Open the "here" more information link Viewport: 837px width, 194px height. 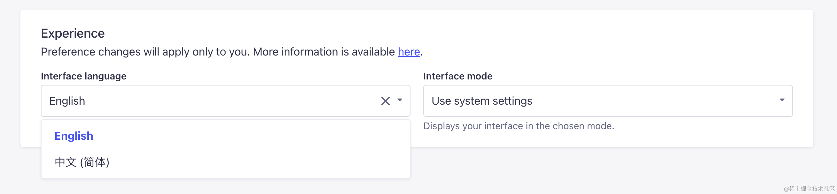[409, 52]
